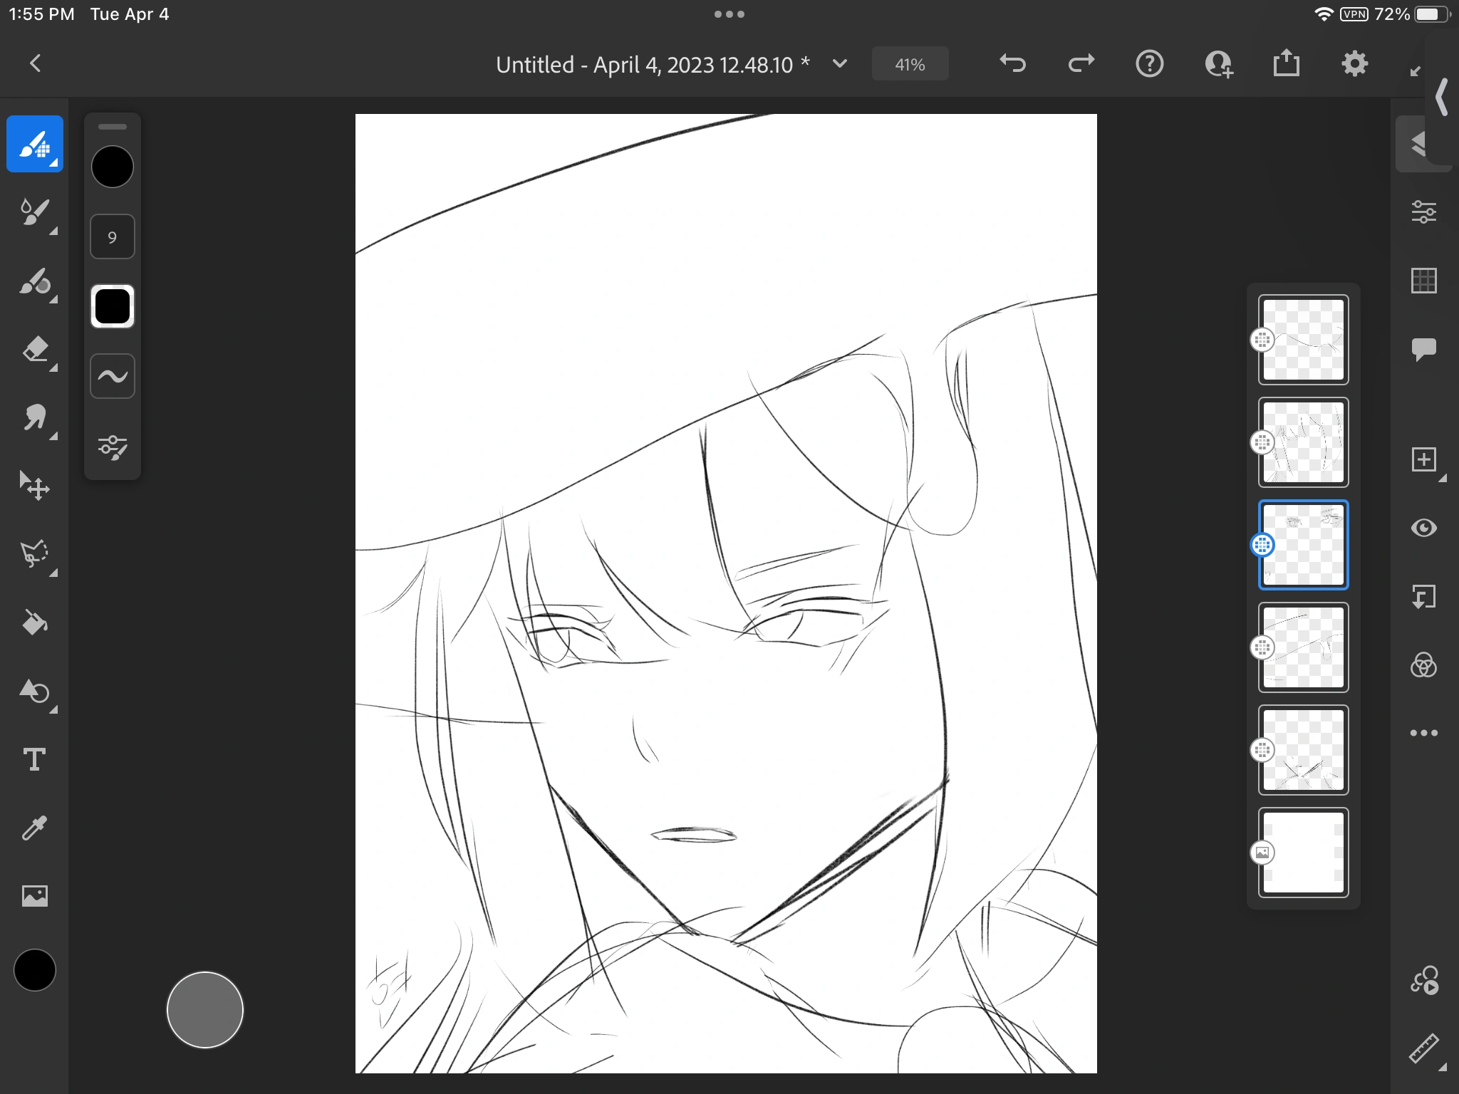
Task: Select the Eraser tool
Action: 34,350
